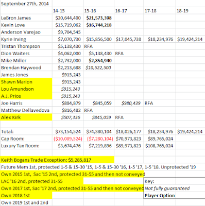This screenshot has height=206, width=205.
Task: Click the Keith Bogans Trade Exception cell
Action: (x=57, y=160)
